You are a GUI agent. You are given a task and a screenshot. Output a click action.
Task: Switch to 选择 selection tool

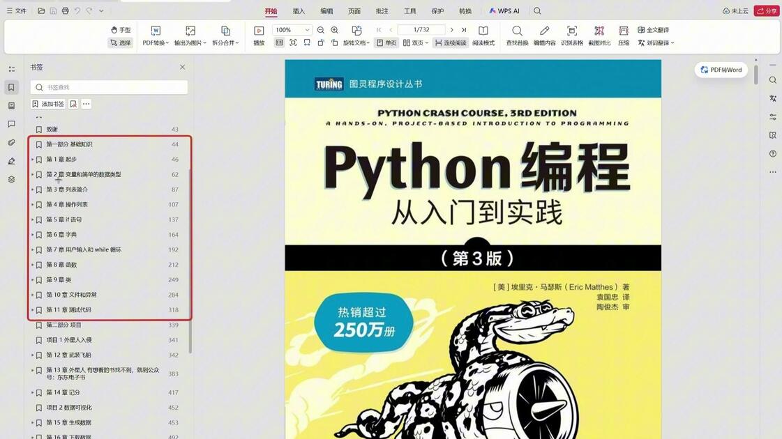click(121, 43)
